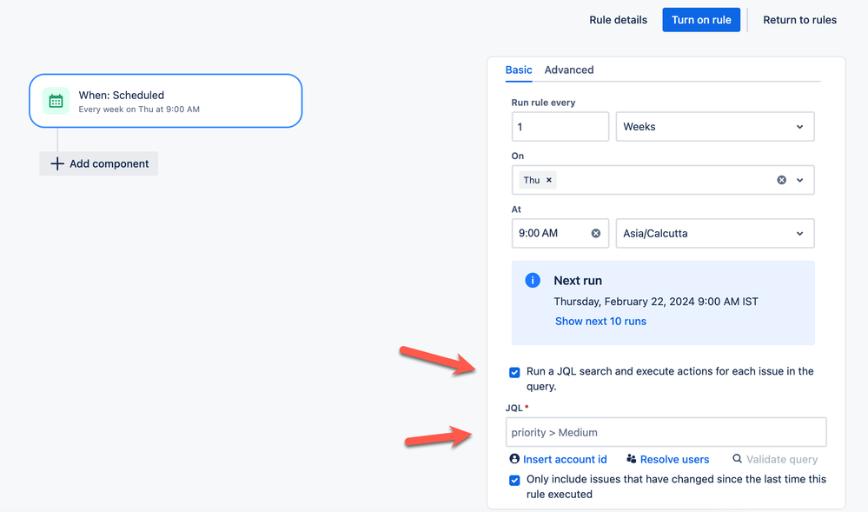Viewport: 868px width, 512px height.
Task: Open the Weeks interval unit dropdown
Action: coord(715,127)
